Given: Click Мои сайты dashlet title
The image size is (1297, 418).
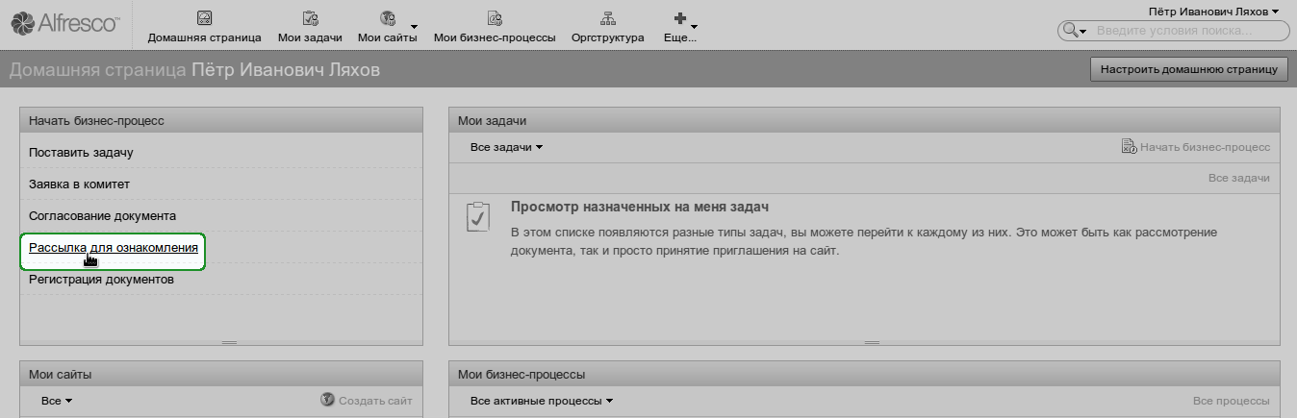Looking at the screenshot, I should [61, 375].
